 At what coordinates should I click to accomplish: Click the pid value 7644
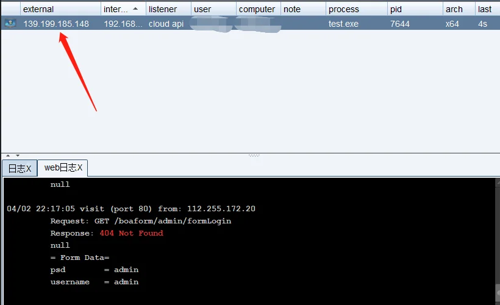point(400,24)
